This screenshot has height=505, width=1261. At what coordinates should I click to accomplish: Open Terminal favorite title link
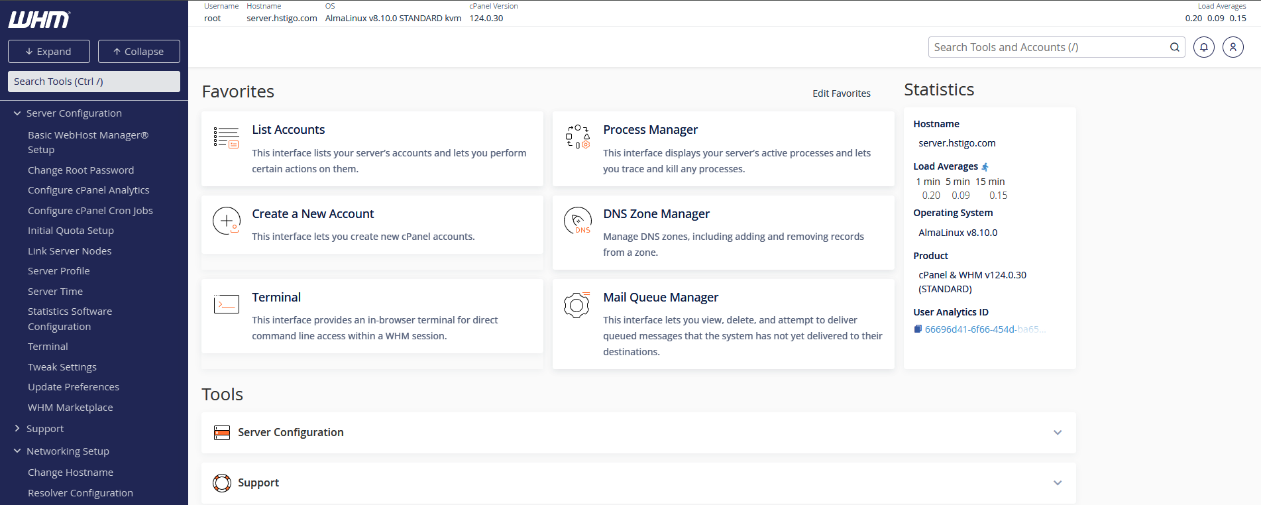pos(276,298)
